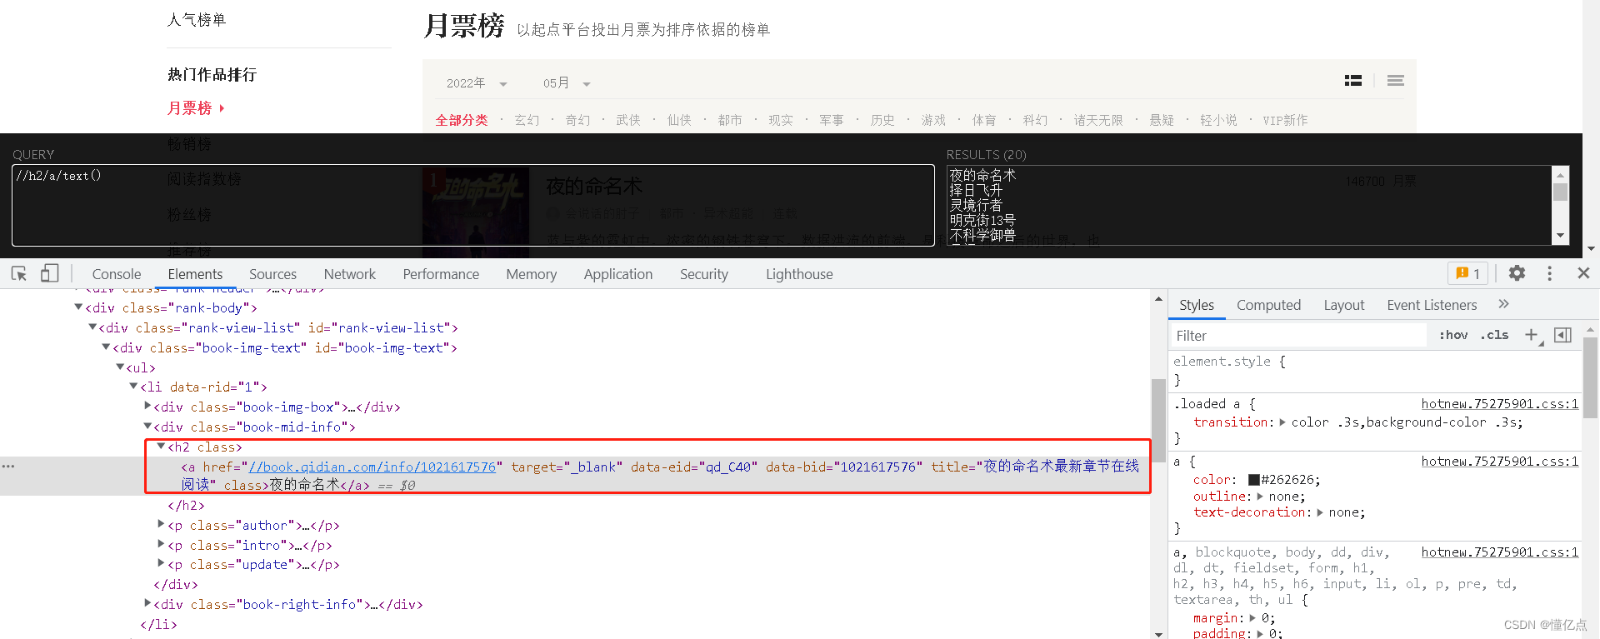Screen dimensions: 1600x639
Task: Collapse the li data-rid=1 node
Action: pyautogui.click(x=133, y=387)
